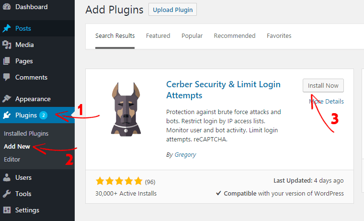Click the Settings sliders icon

[7, 210]
